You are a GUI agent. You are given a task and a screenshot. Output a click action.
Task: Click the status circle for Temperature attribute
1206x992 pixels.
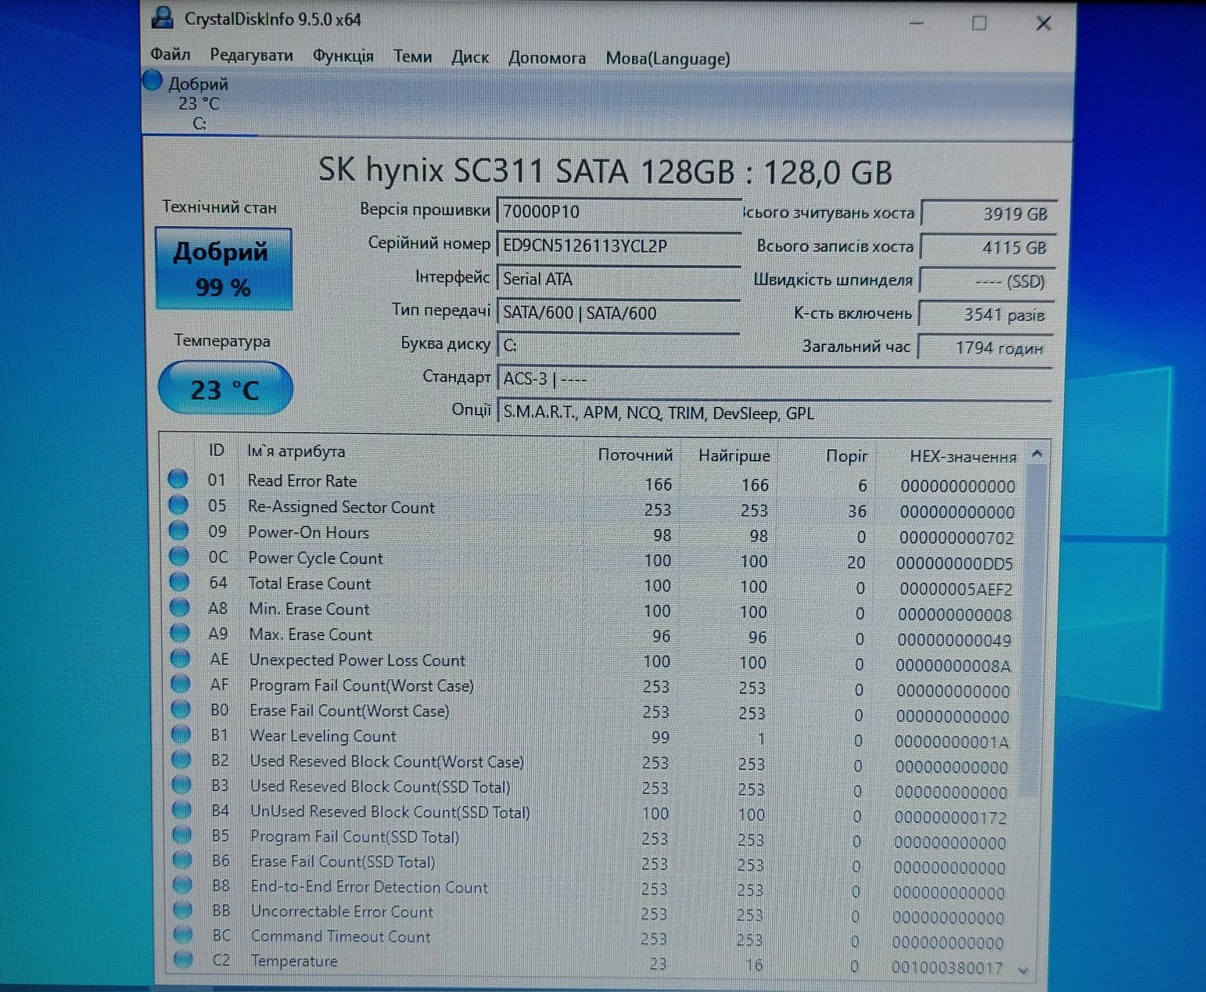tap(184, 959)
